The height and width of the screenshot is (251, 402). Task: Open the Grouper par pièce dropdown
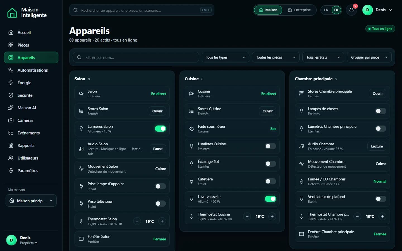tap(369, 57)
